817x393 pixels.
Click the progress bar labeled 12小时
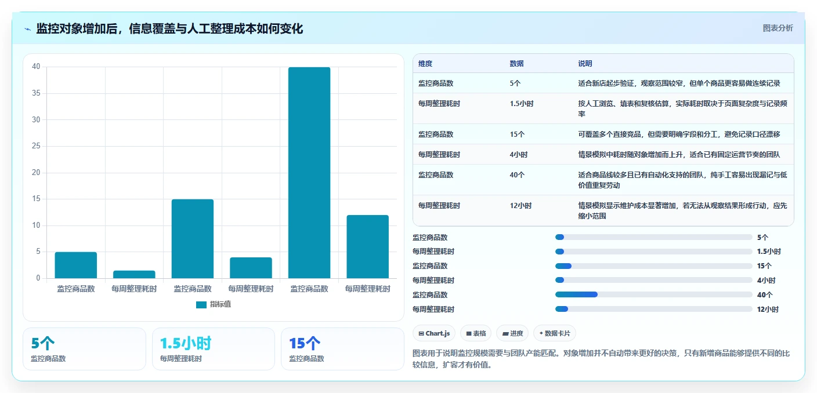tap(653, 310)
